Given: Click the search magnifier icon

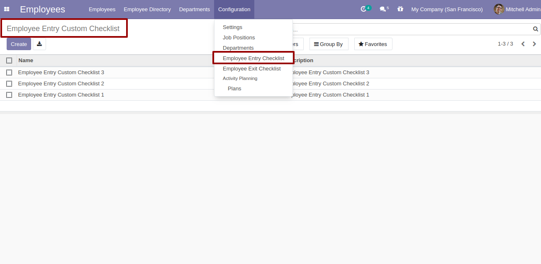Looking at the screenshot, I should click(x=535, y=29).
